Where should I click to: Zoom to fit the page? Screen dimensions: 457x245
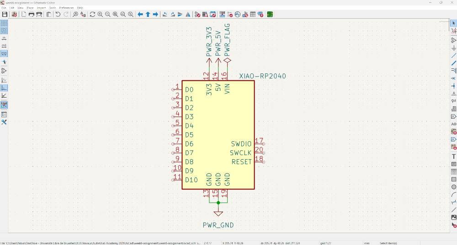tap(116, 14)
